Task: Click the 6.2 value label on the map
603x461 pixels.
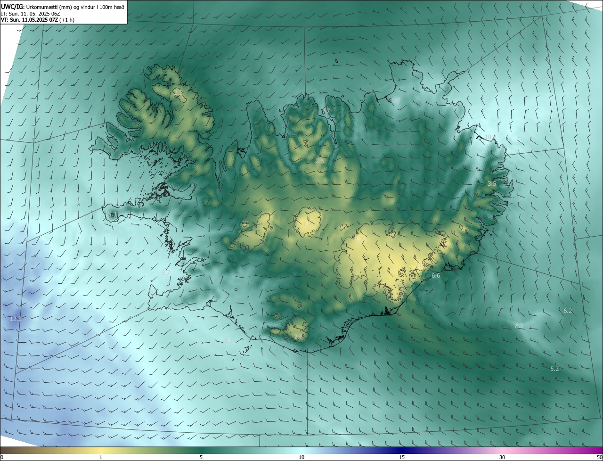Action: (x=568, y=311)
